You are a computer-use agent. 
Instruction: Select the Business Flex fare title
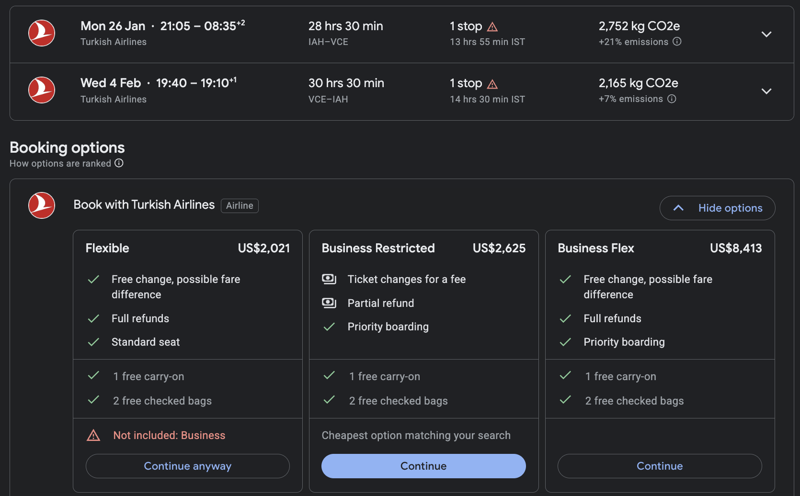coord(596,248)
